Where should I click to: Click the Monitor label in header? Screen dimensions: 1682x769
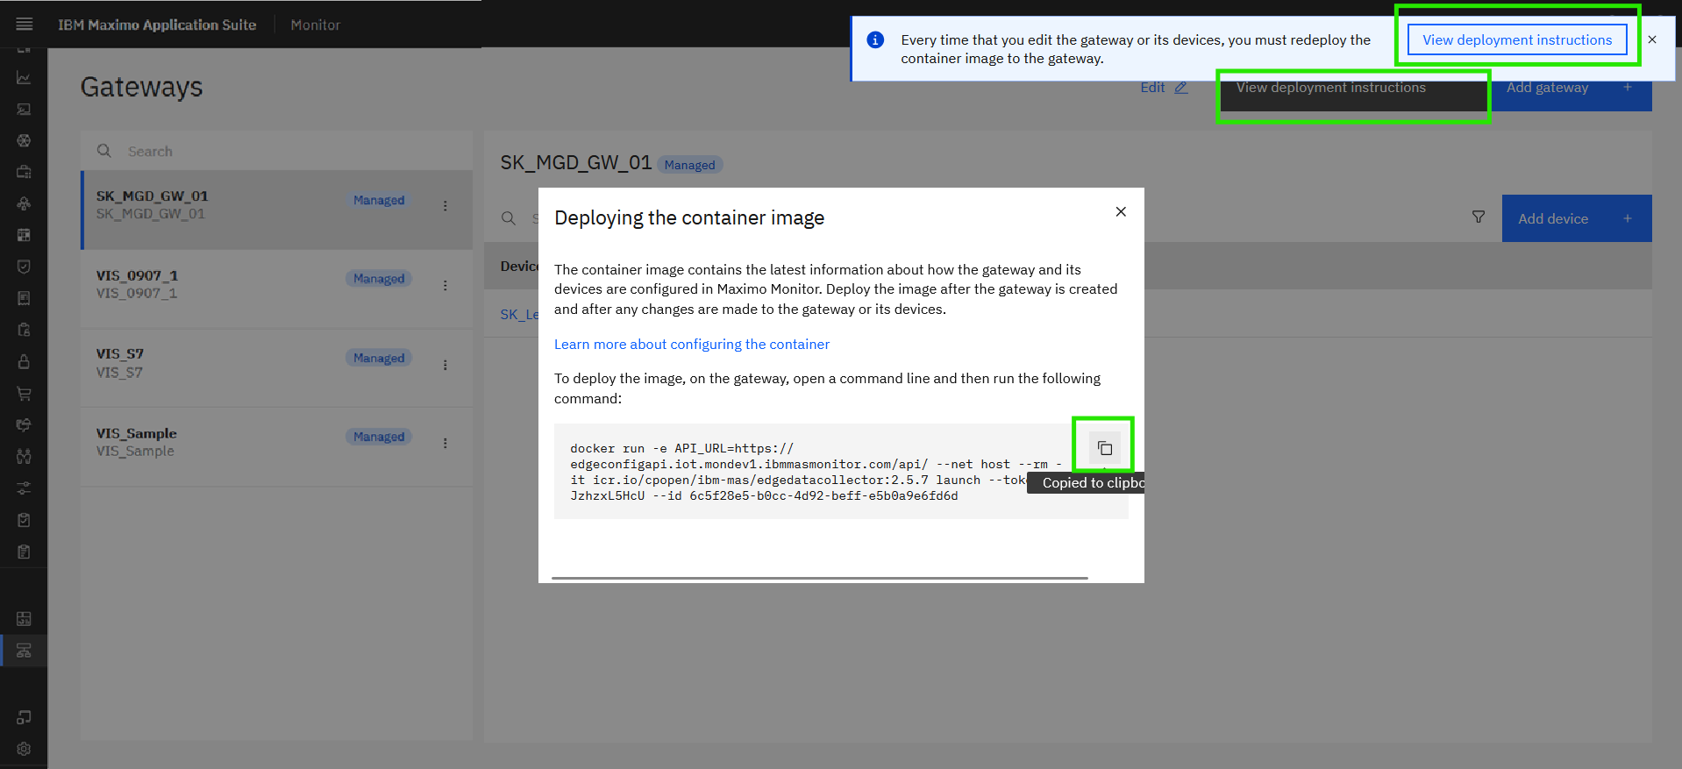pos(316,25)
